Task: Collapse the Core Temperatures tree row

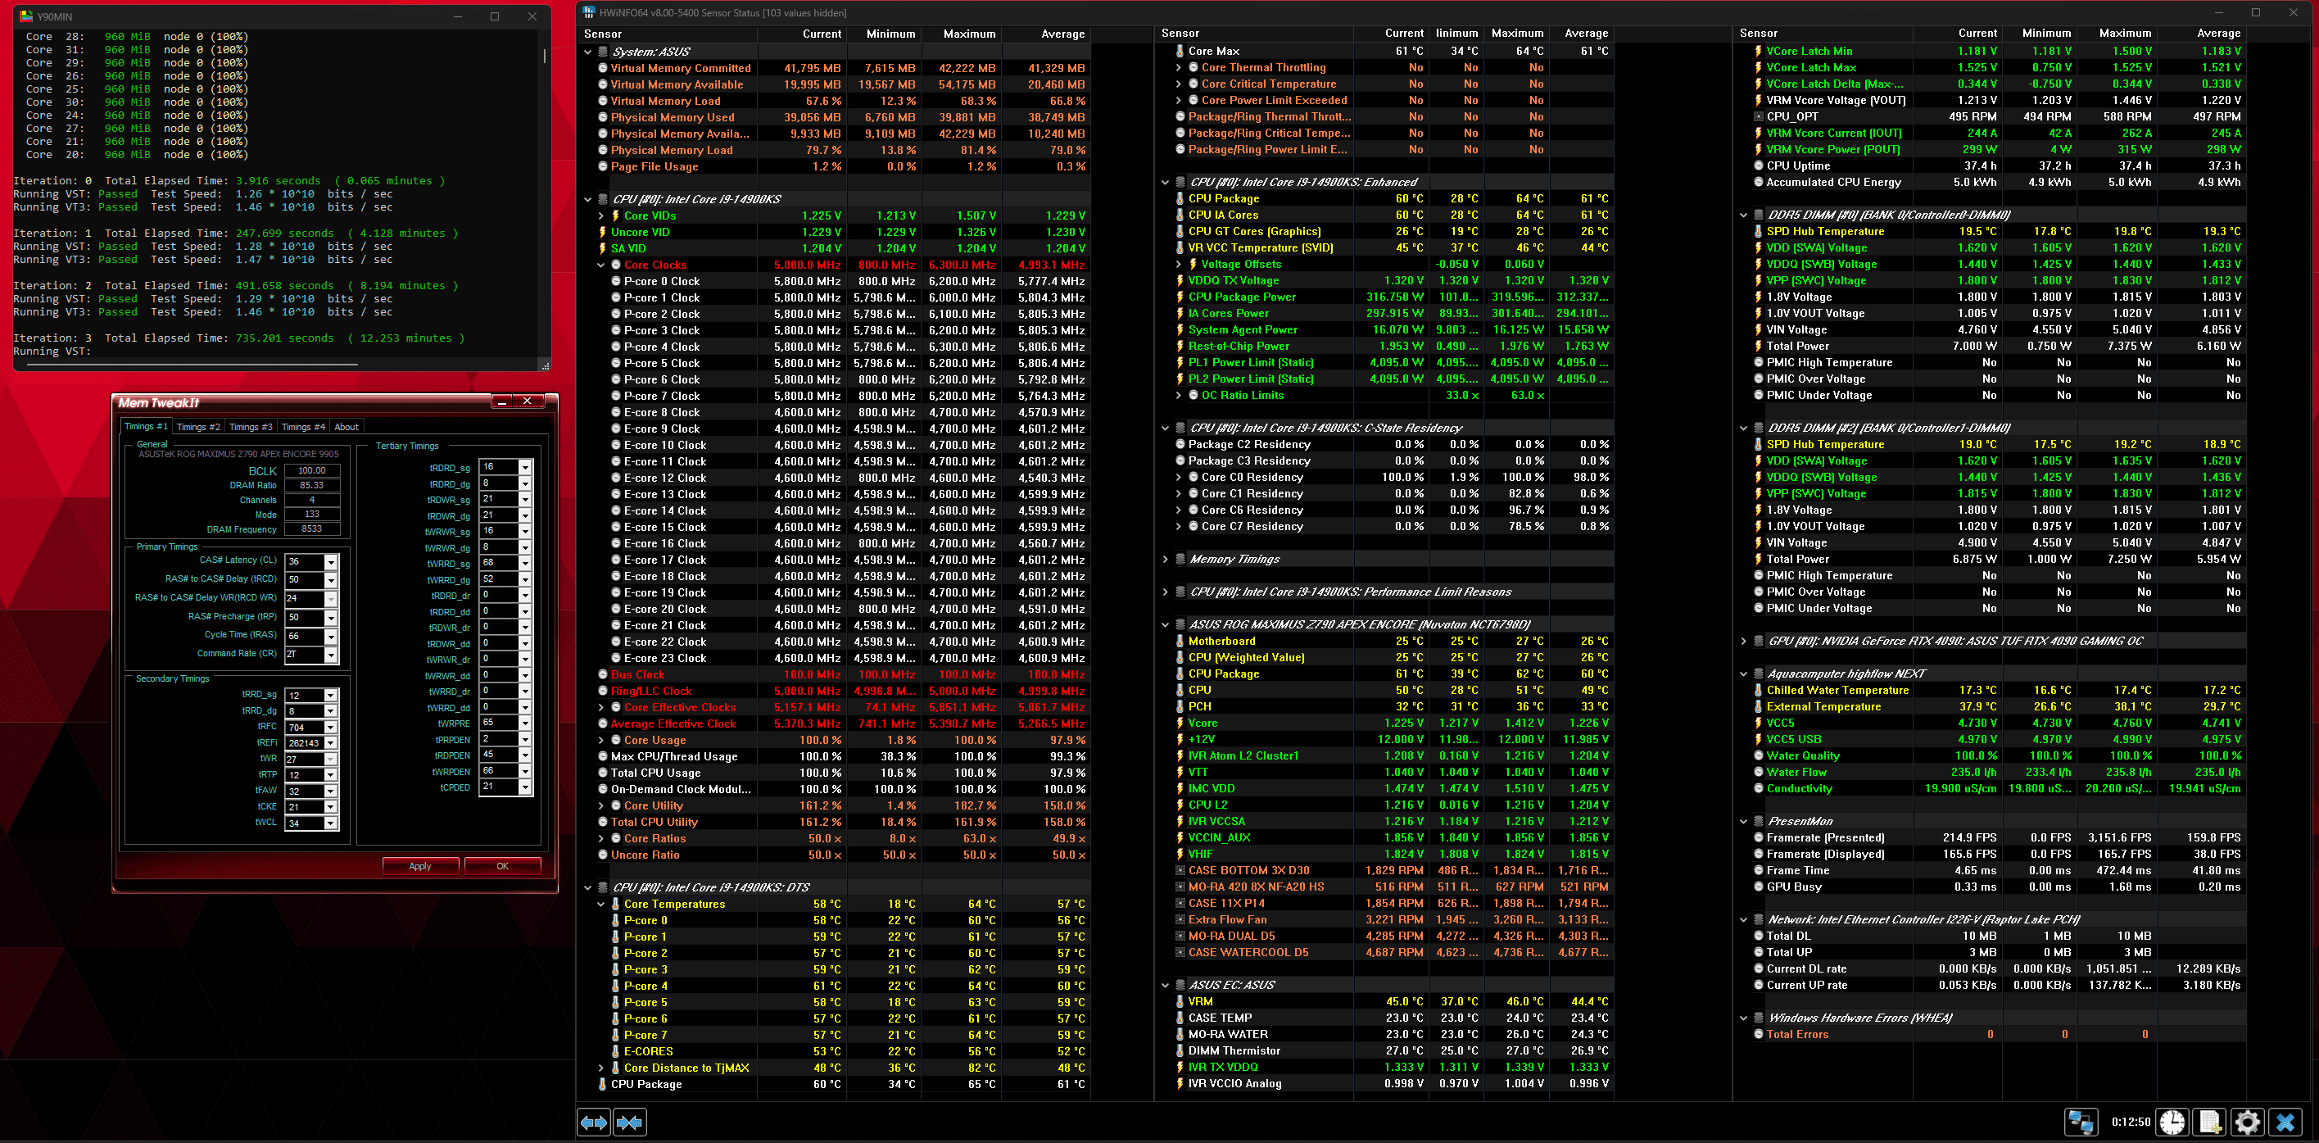Action: 601,904
